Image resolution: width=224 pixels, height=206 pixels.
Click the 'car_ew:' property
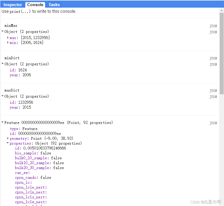click(22, 173)
